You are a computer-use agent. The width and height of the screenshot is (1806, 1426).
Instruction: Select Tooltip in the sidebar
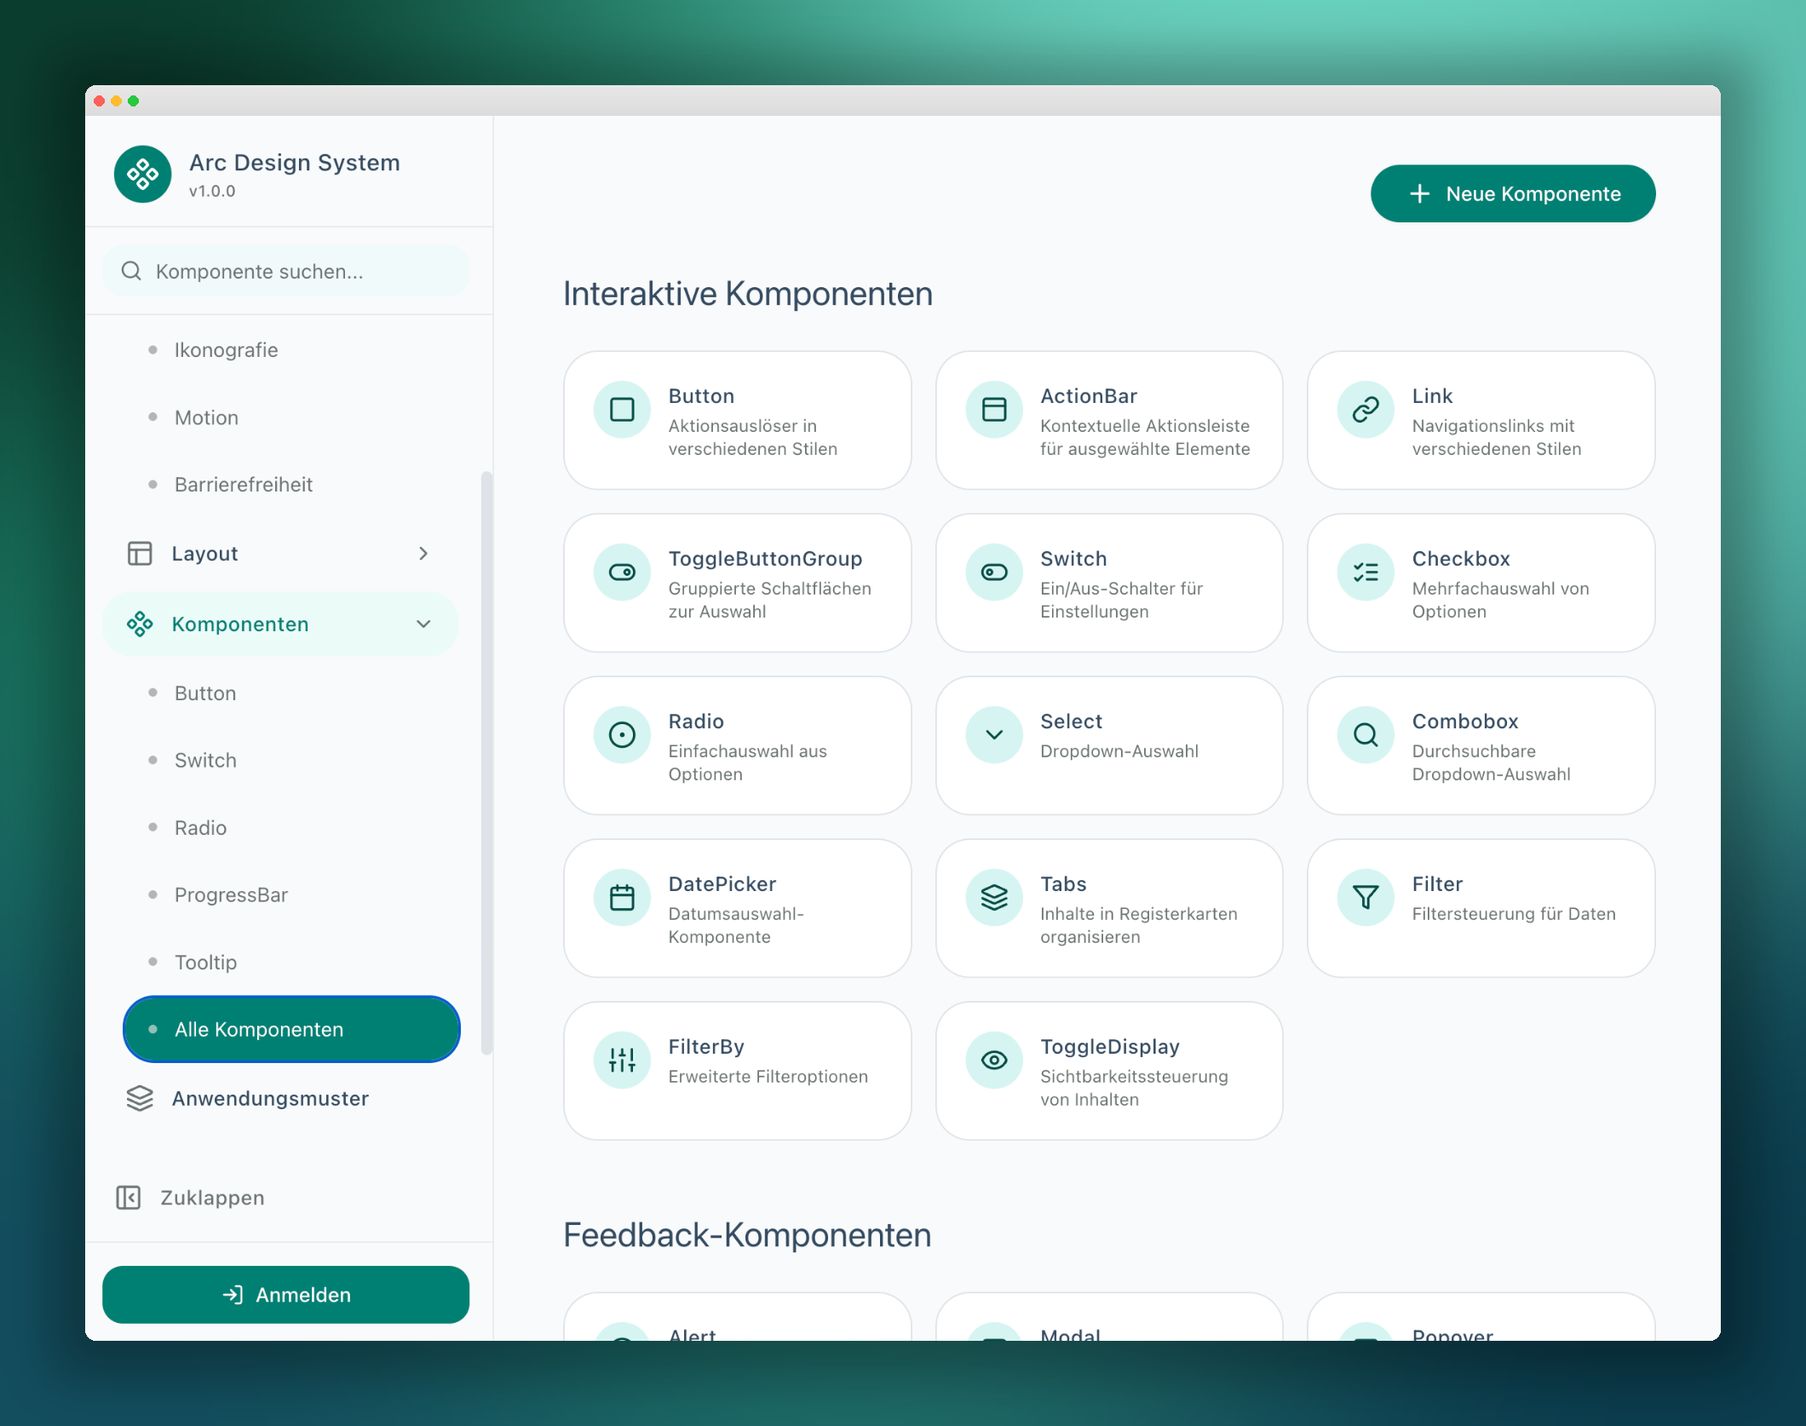(291, 962)
